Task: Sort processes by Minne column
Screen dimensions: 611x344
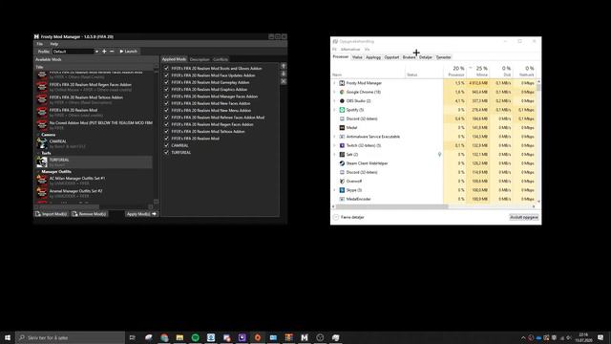Action: 478,71
